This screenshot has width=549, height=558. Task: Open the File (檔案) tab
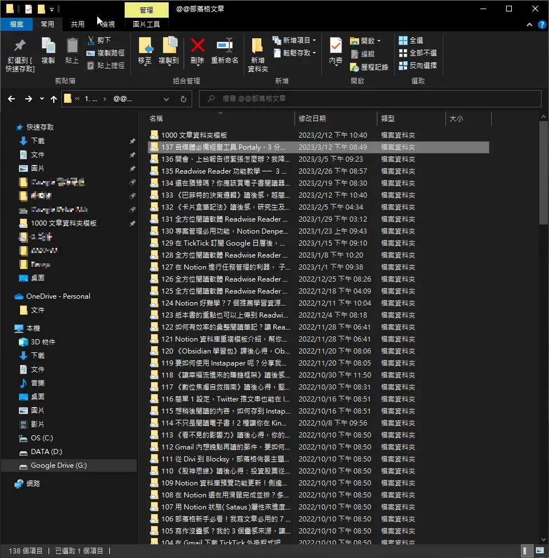pyautogui.click(x=17, y=24)
